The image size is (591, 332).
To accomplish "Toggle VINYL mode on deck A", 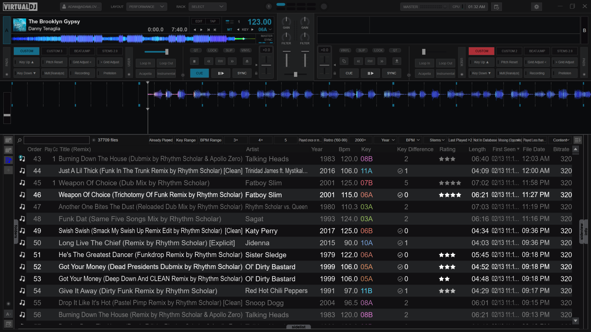I will (246, 50).
